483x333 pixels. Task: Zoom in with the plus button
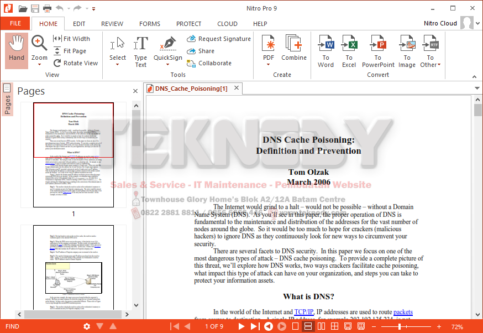439,326
